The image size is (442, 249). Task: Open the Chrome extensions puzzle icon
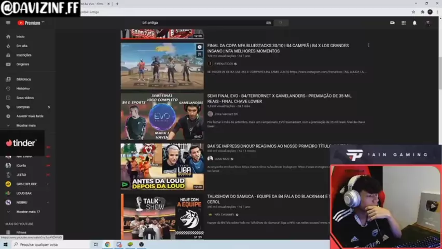[422, 12]
